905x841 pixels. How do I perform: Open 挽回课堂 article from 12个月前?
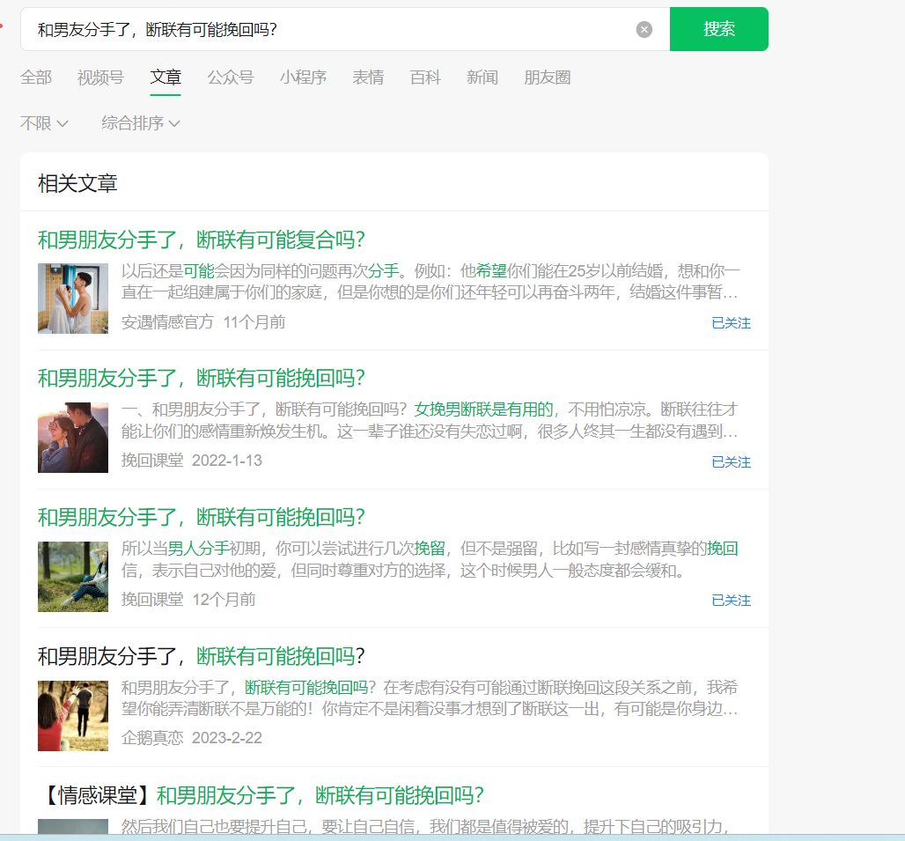202,517
